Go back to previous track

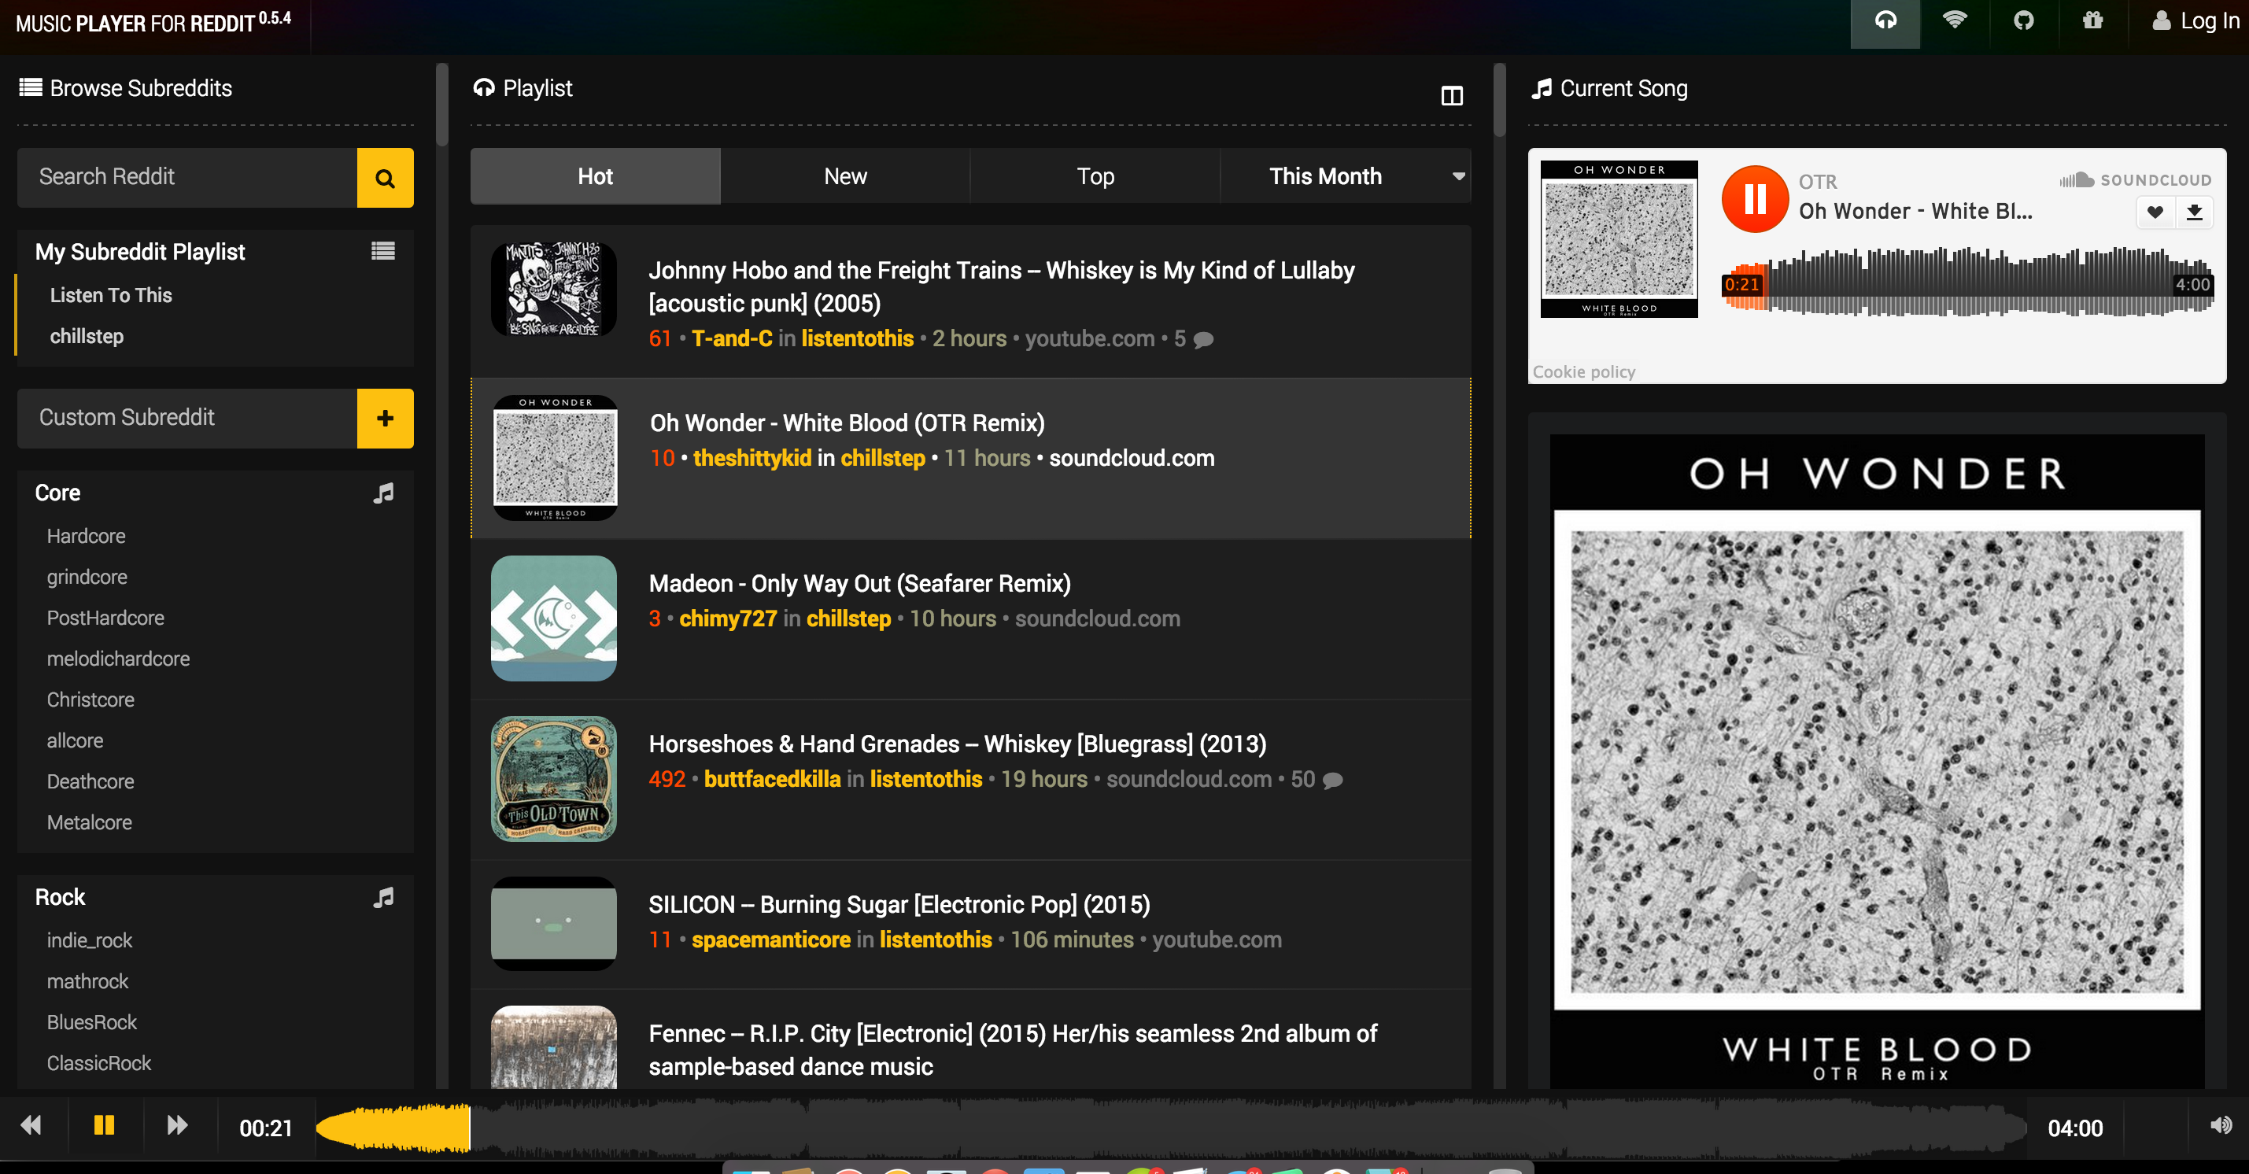[x=31, y=1125]
